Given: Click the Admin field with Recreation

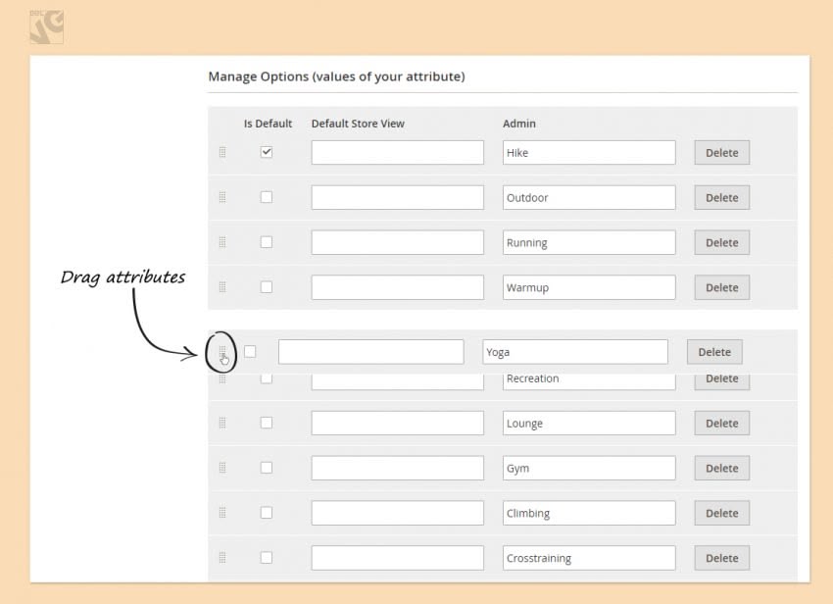Looking at the screenshot, I should click(x=589, y=381).
